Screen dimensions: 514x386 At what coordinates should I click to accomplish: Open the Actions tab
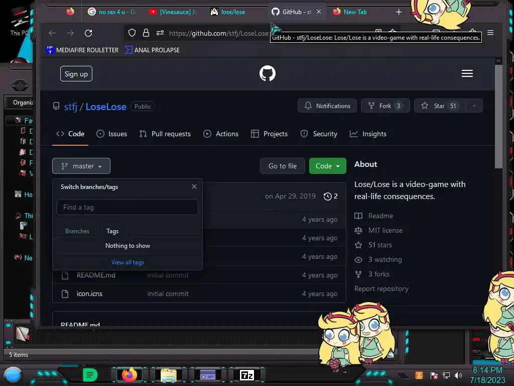coord(221,134)
